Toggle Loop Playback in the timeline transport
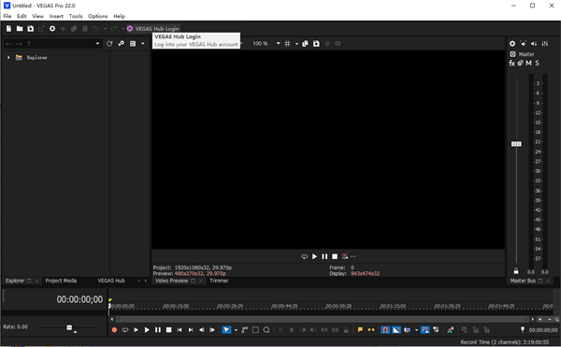 pyautogui.click(x=125, y=330)
